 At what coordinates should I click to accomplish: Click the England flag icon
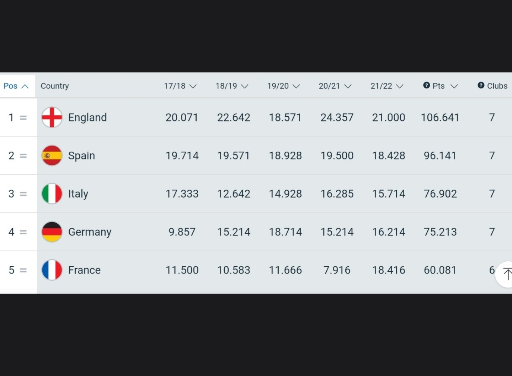[x=52, y=117]
